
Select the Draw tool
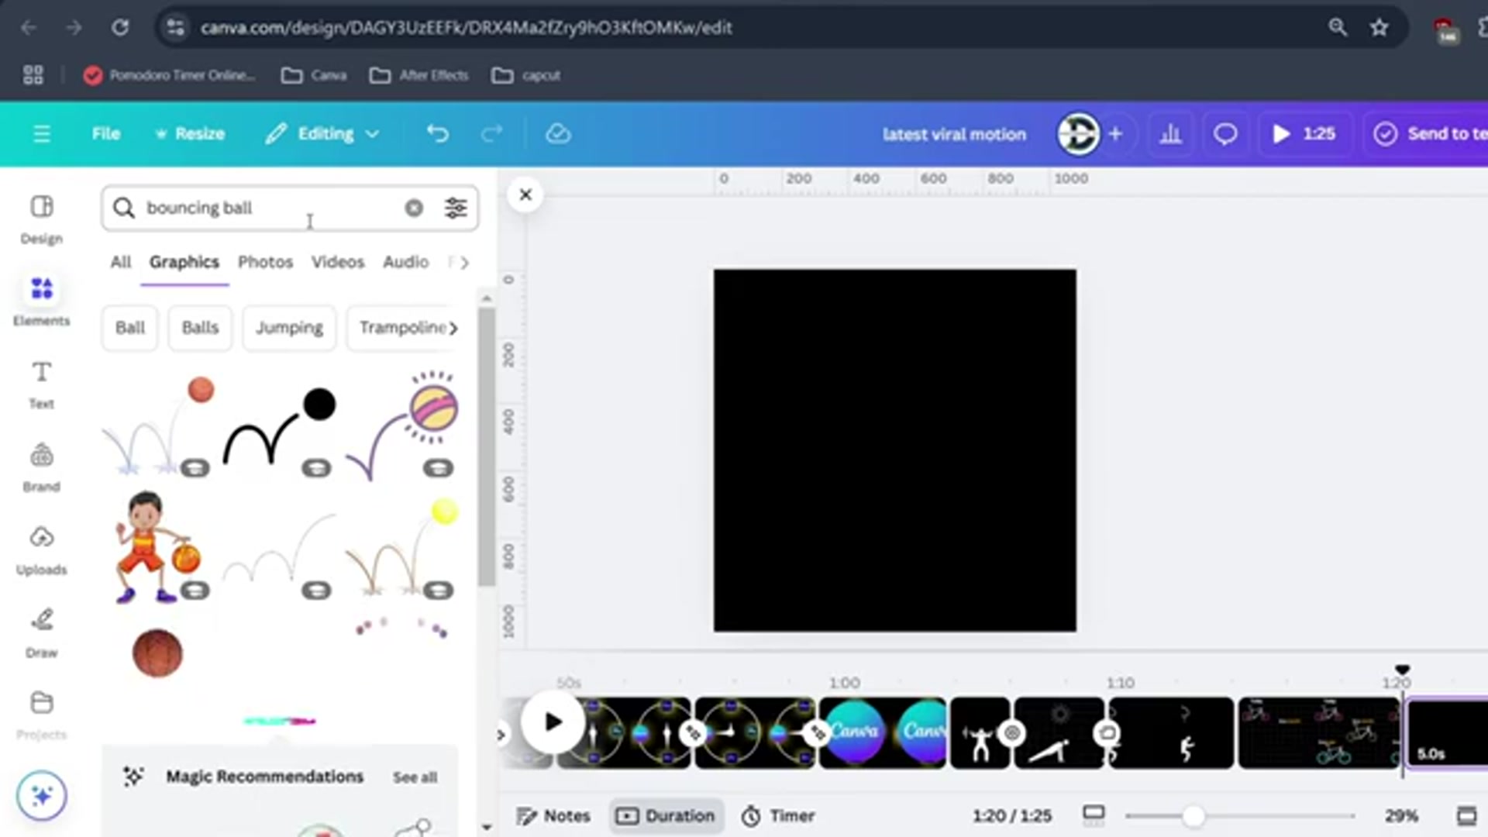click(41, 632)
